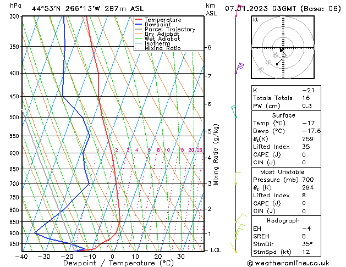Click the surface 'Dewp (°C)' value -17.6
Image resolution: width=346 pixels, height=267 pixels.
point(311,131)
